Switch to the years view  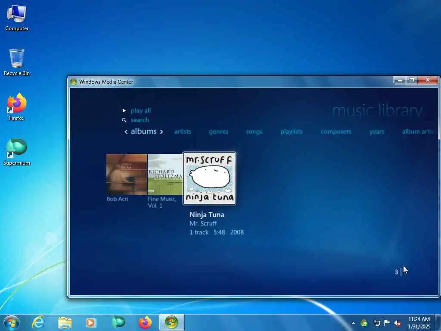point(376,132)
